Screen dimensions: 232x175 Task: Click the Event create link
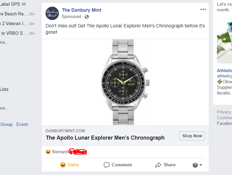point(22,125)
